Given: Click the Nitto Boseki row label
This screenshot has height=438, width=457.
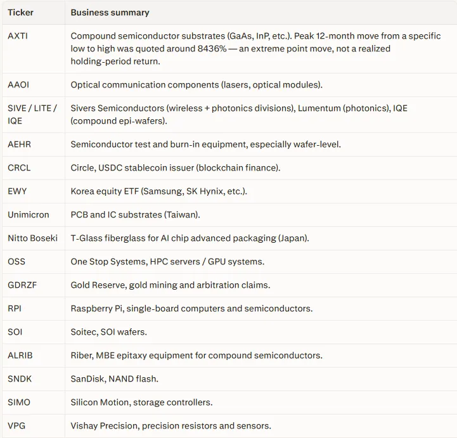Looking at the screenshot, I should pyautogui.click(x=33, y=238).
